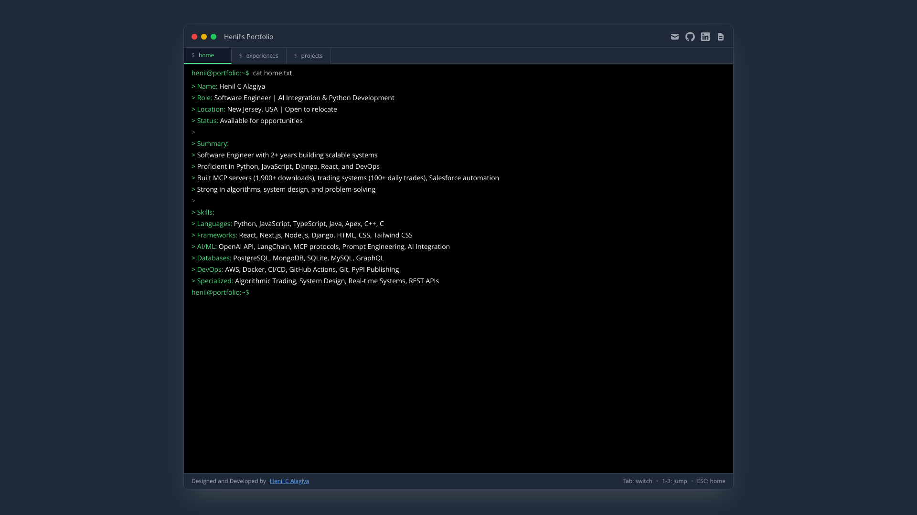Click the yellow minimize window dot
This screenshot has width=917, height=515.
coord(204,37)
